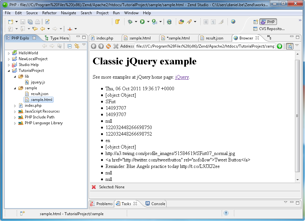Click the browser Forward round arrow button
Image resolution: width=305 pixels, height=221 pixels.
[101, 46]
